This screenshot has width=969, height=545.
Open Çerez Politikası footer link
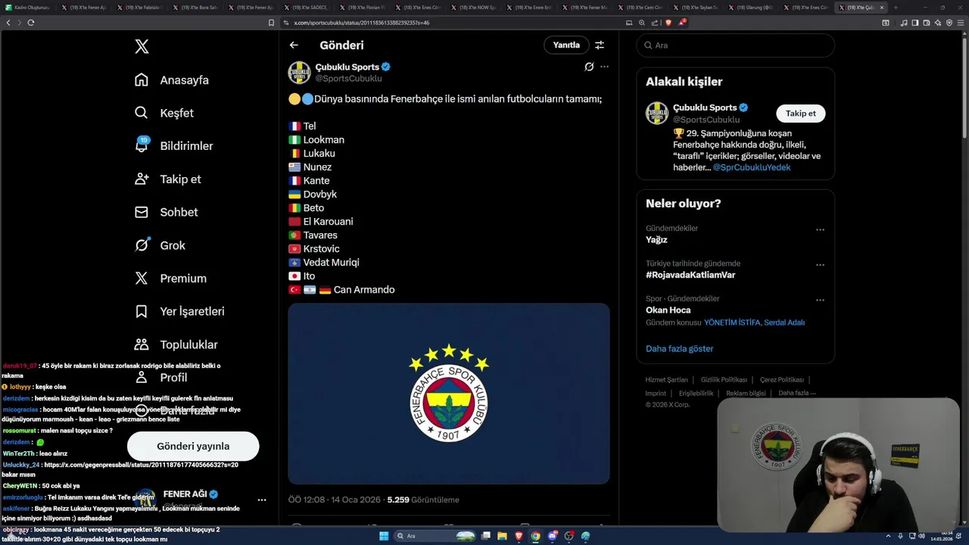coord(782,380)
